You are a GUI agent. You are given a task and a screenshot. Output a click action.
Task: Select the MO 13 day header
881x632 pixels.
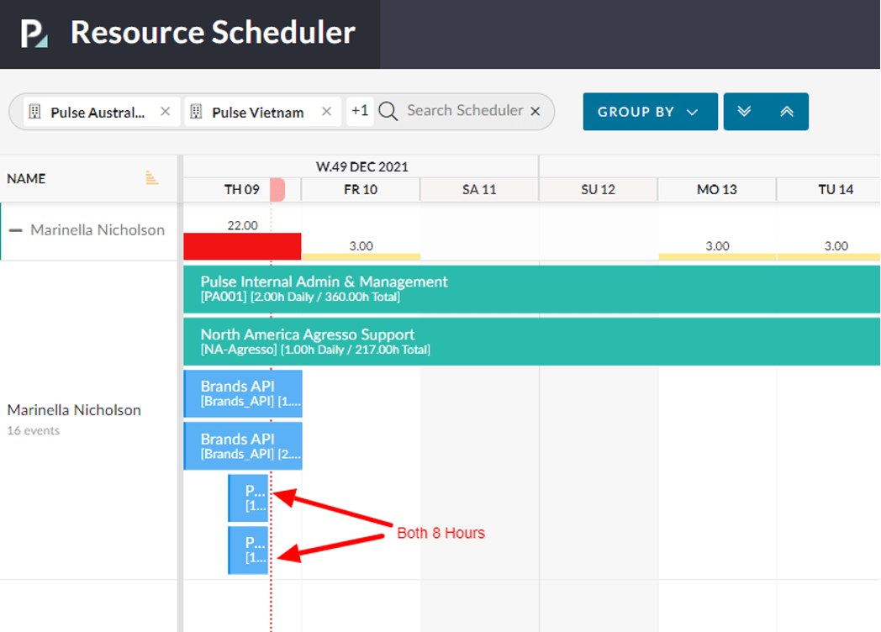tap(717, 189)
